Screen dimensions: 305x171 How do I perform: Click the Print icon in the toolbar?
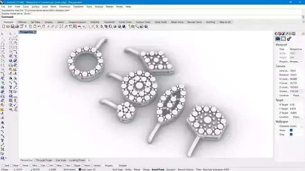(17, 27)
